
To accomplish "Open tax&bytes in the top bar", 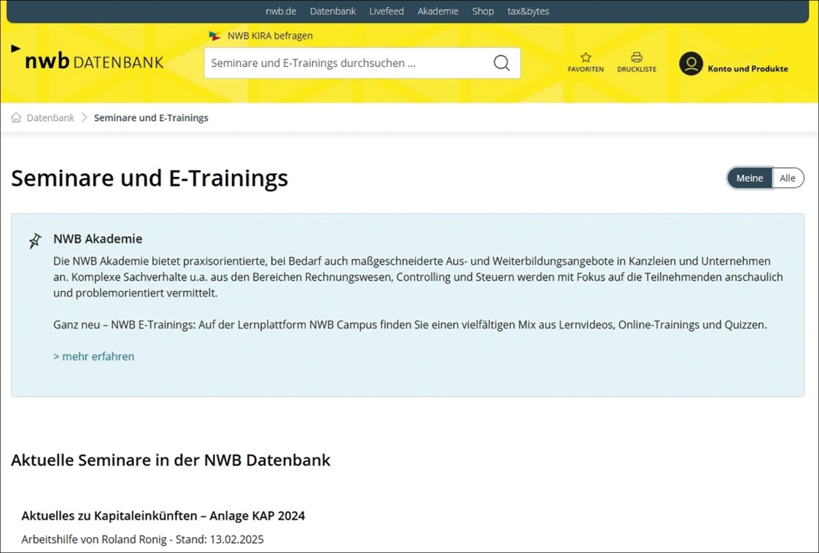I will [528, 11].
